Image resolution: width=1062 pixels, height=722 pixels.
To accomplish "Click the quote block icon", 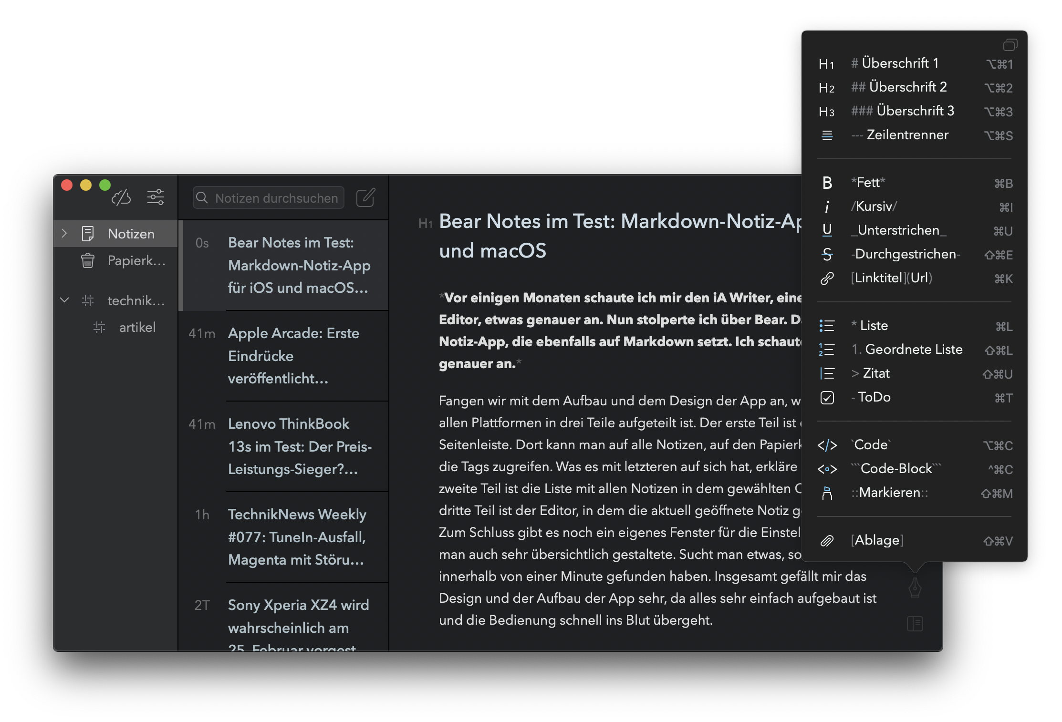I will pos(827,373).
